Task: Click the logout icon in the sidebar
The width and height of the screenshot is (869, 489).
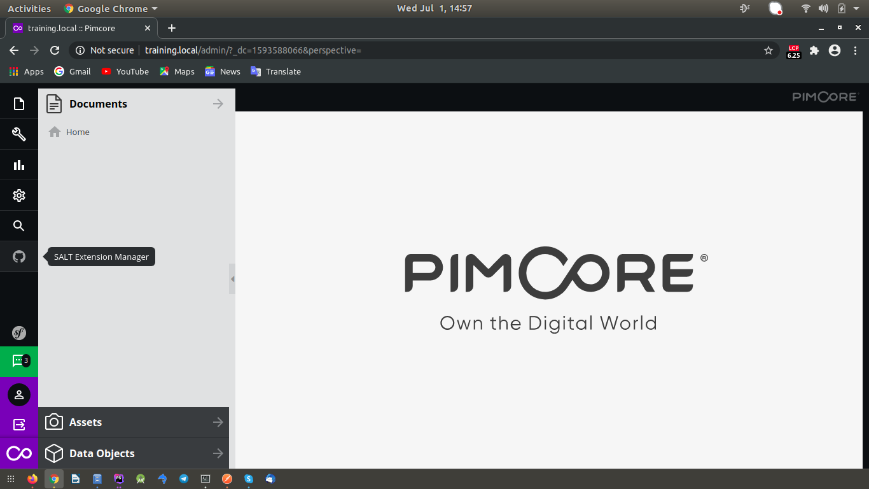Action: point(19,424)
